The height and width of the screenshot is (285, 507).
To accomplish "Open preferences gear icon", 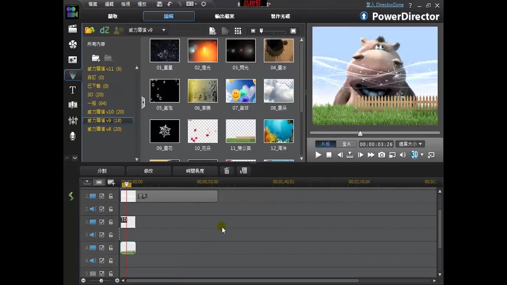I will coord(204,4).
